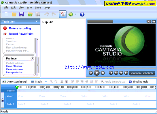
Task: Open the Tracks dropdown arrow
Action: point(46,81)
